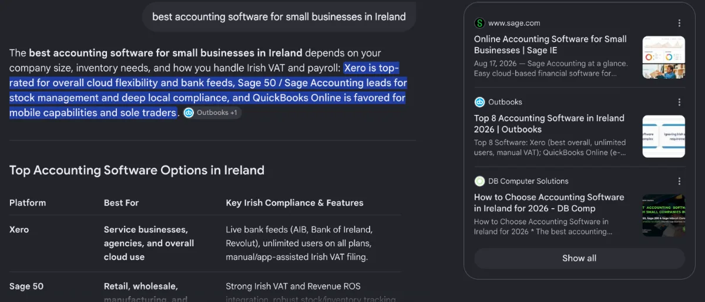
Task: Click the Outbooks +1 source chip
Action: tap(212, 113)
